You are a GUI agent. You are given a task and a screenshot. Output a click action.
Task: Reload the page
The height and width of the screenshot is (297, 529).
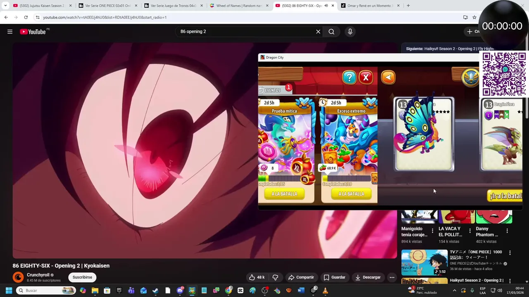(x=26, y=17)
